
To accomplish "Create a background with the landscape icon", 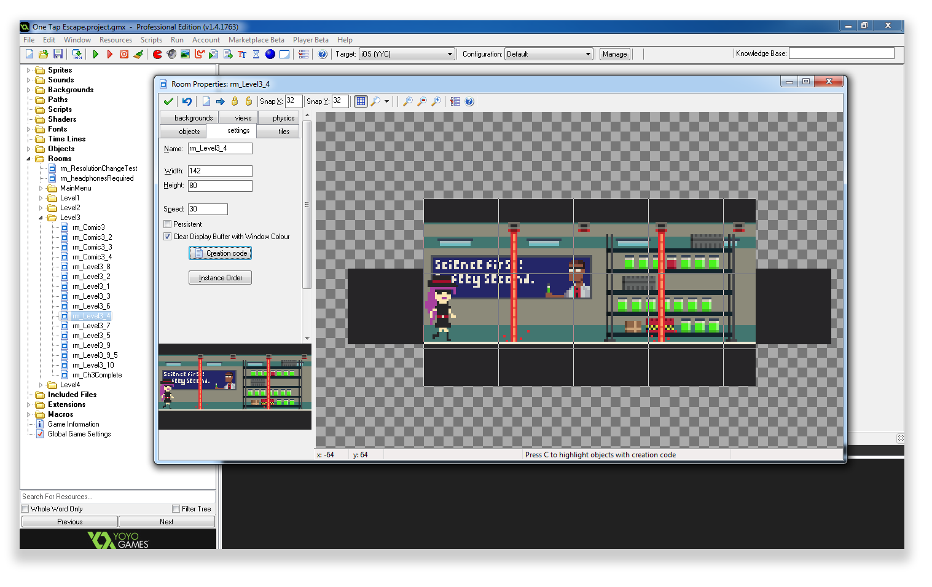I will pos(185,54).
